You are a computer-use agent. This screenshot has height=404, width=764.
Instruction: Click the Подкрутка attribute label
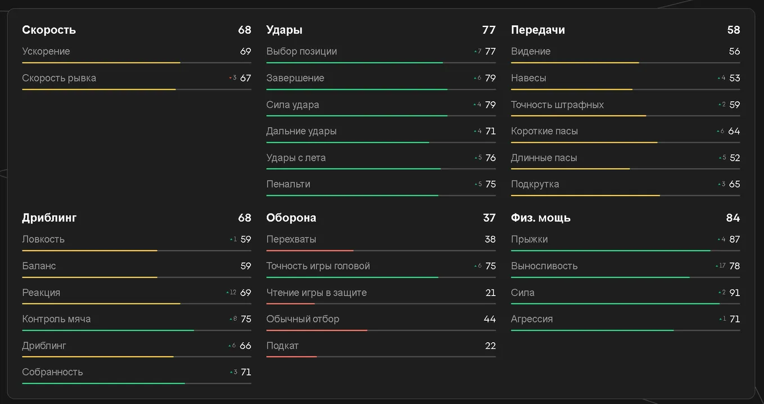pyautogui.click(x=535, y=184)
